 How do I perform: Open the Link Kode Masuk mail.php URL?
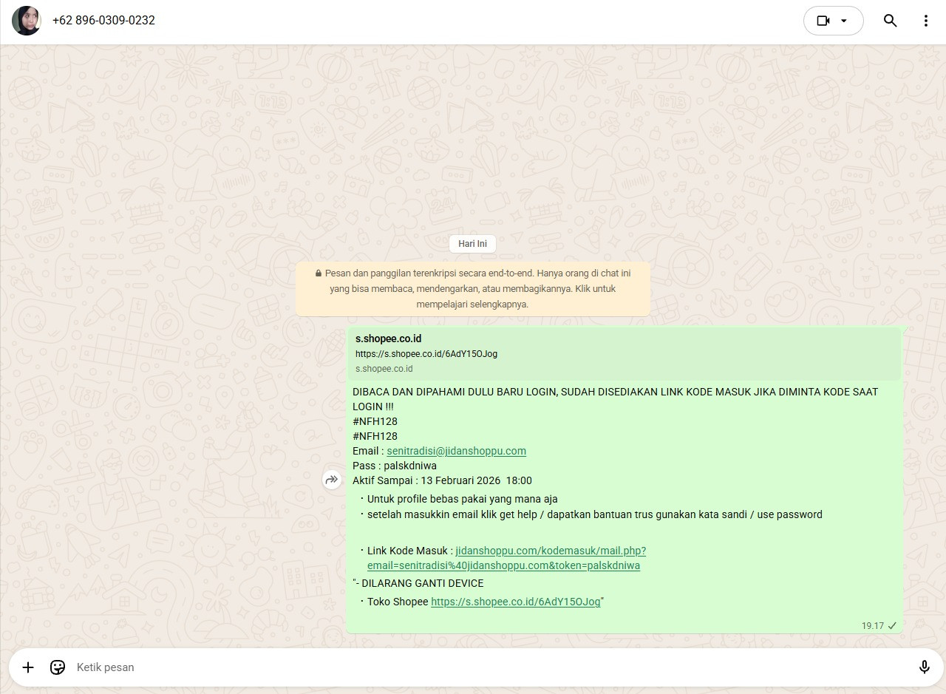point(507,558)
